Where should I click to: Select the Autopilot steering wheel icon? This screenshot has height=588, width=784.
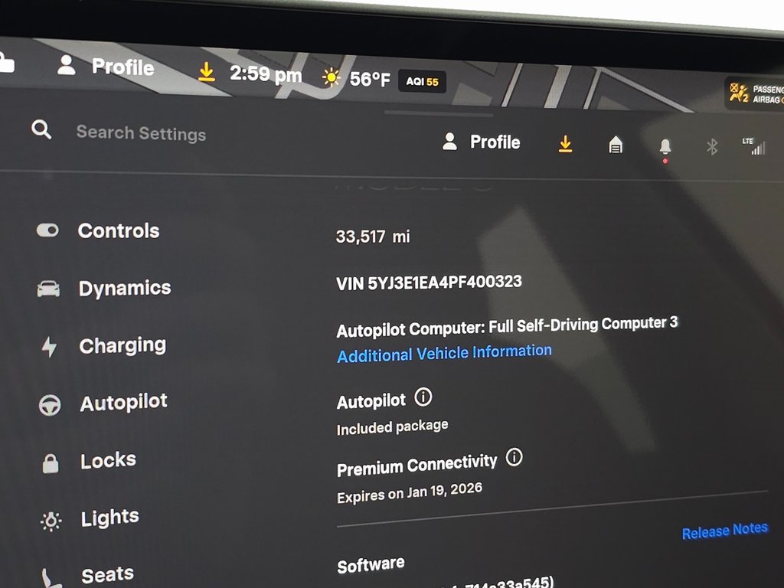(50, 405)
